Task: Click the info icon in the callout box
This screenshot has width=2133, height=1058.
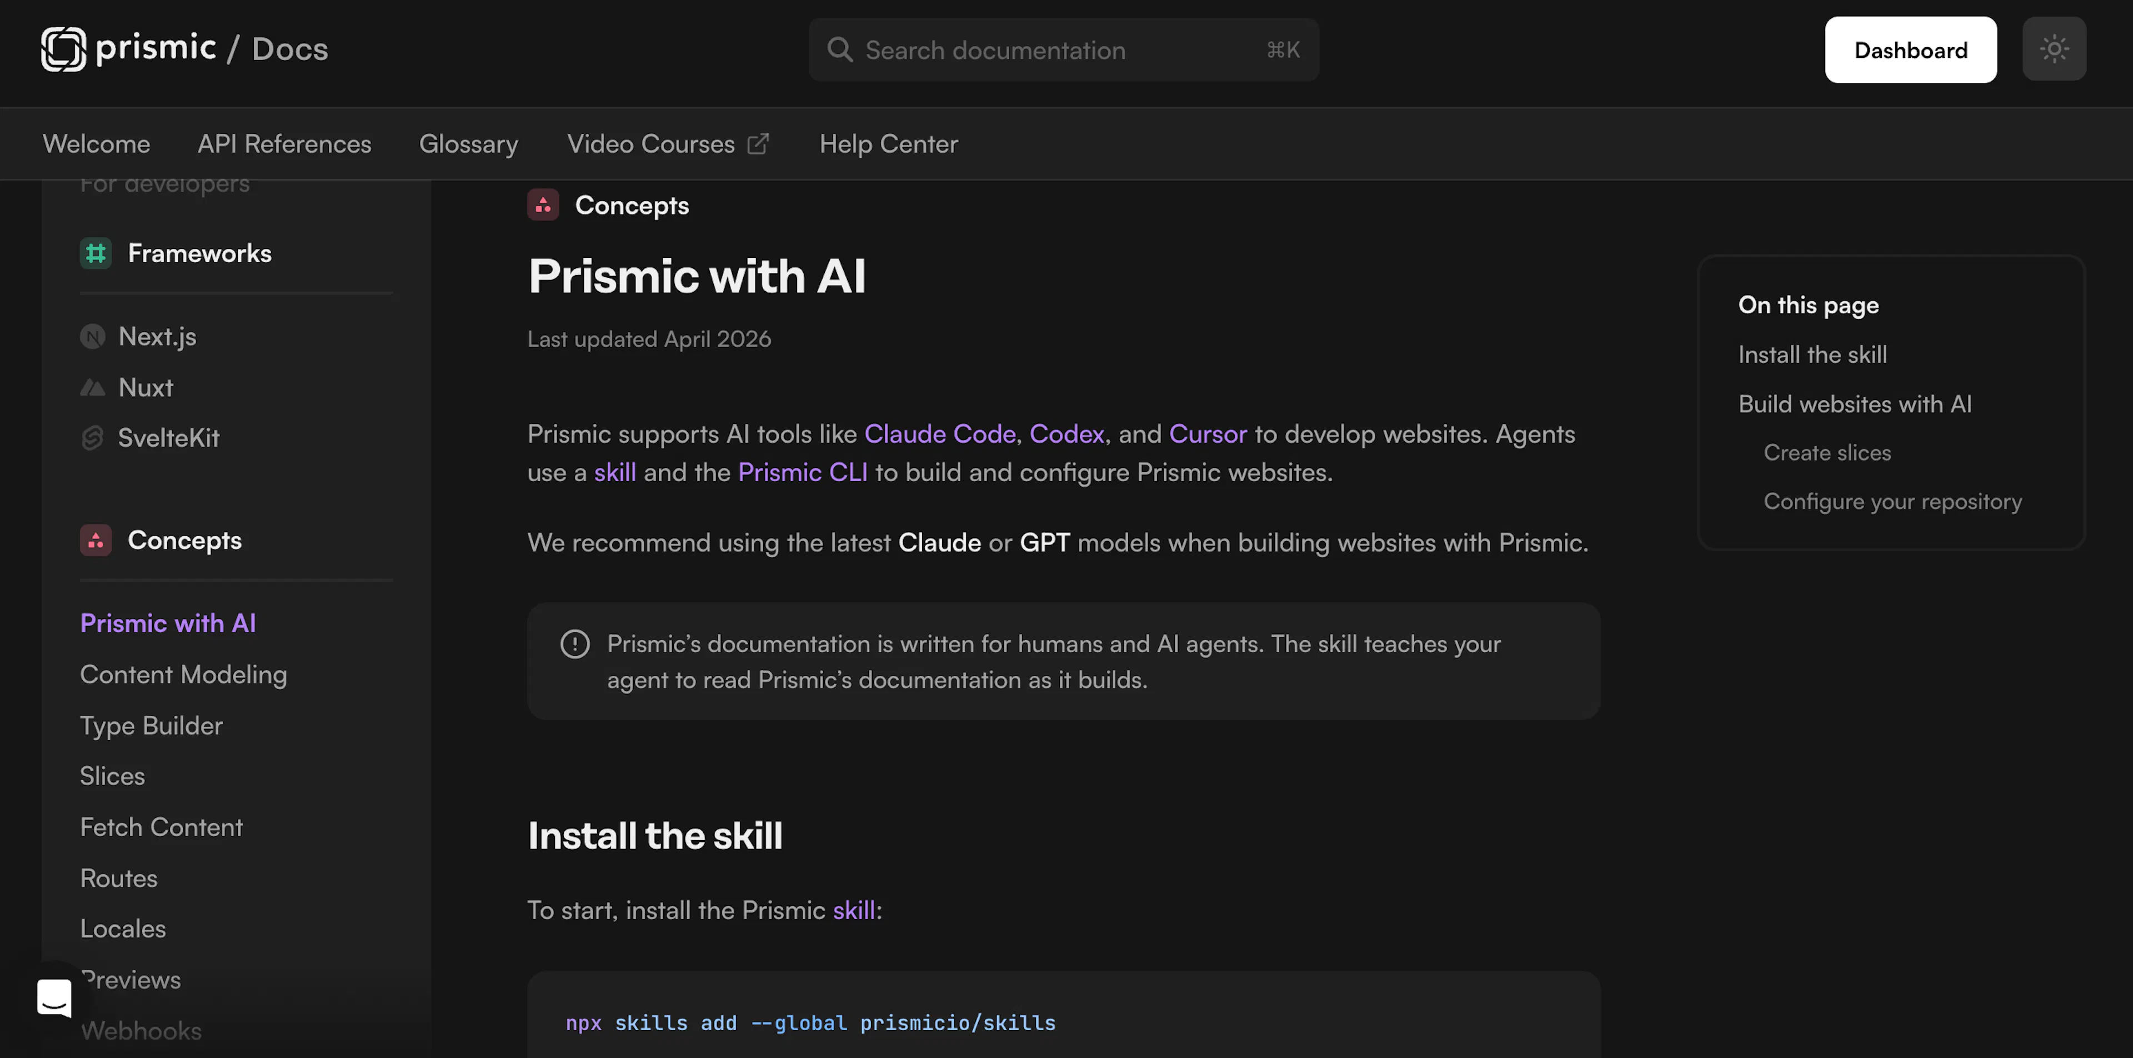Action: [575, 645]
